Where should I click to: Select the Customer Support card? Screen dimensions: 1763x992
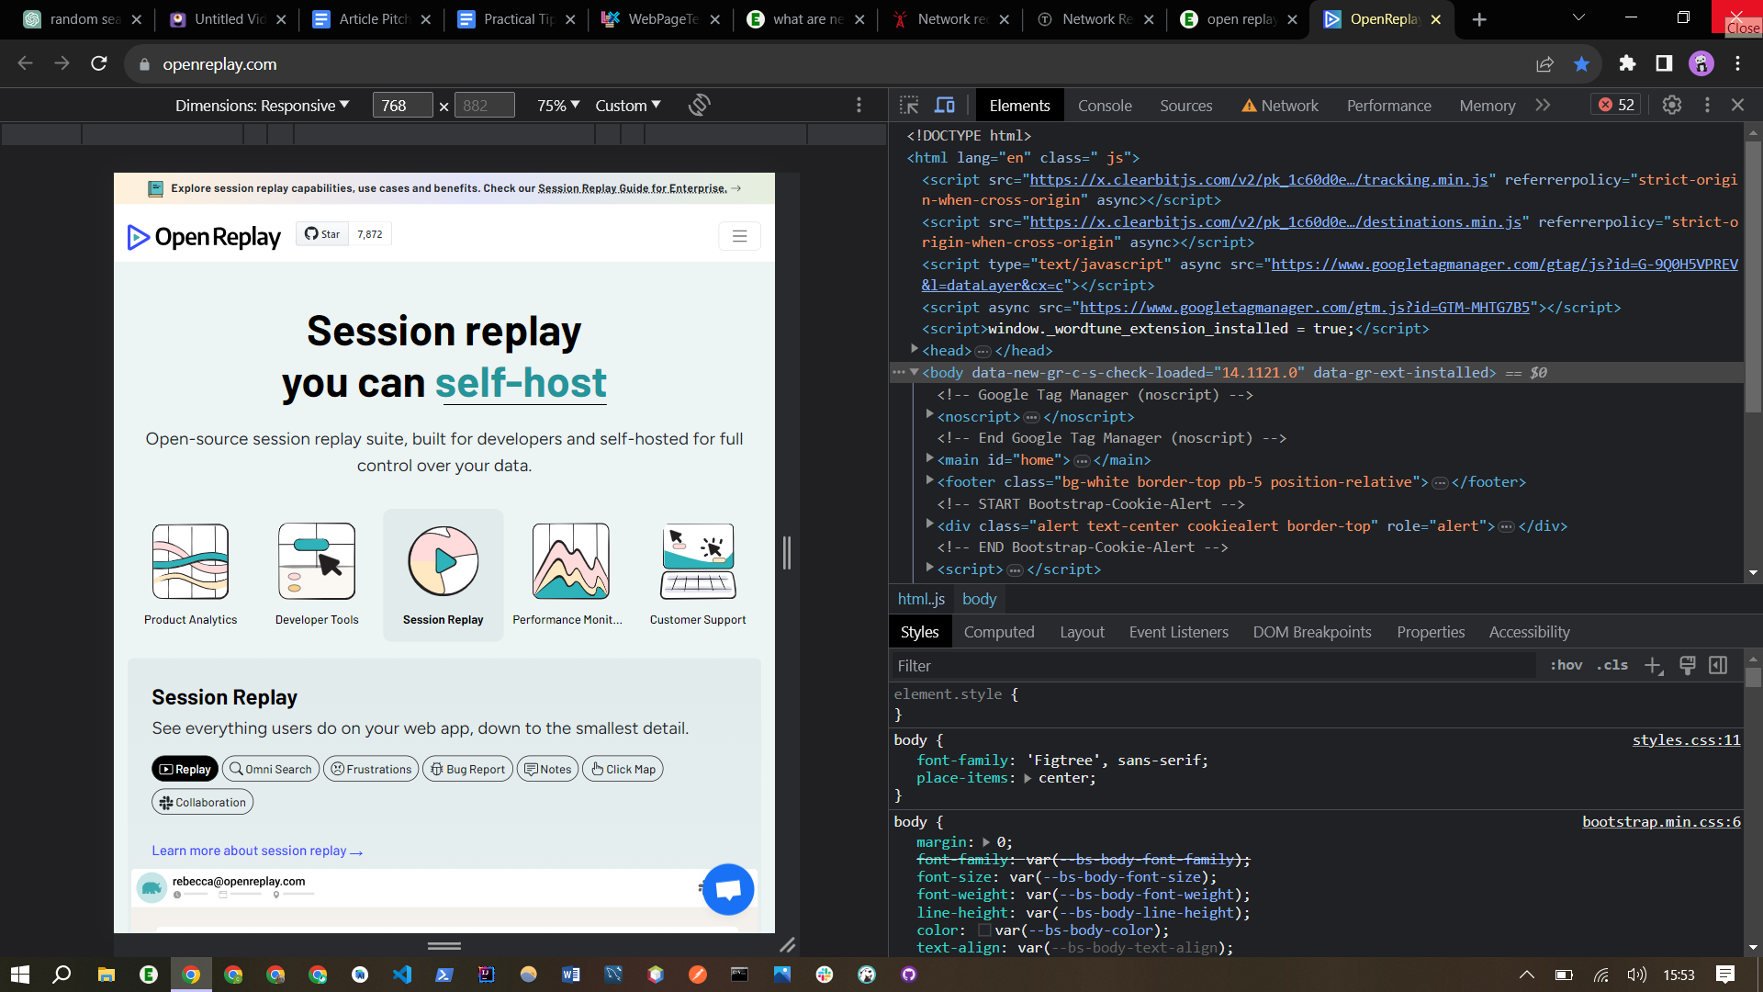coord(698,575)
